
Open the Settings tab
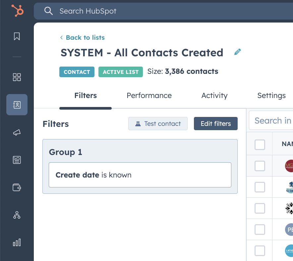[271, 96]
